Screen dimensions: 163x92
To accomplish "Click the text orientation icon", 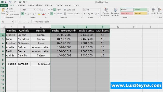I will pos(59,10).
